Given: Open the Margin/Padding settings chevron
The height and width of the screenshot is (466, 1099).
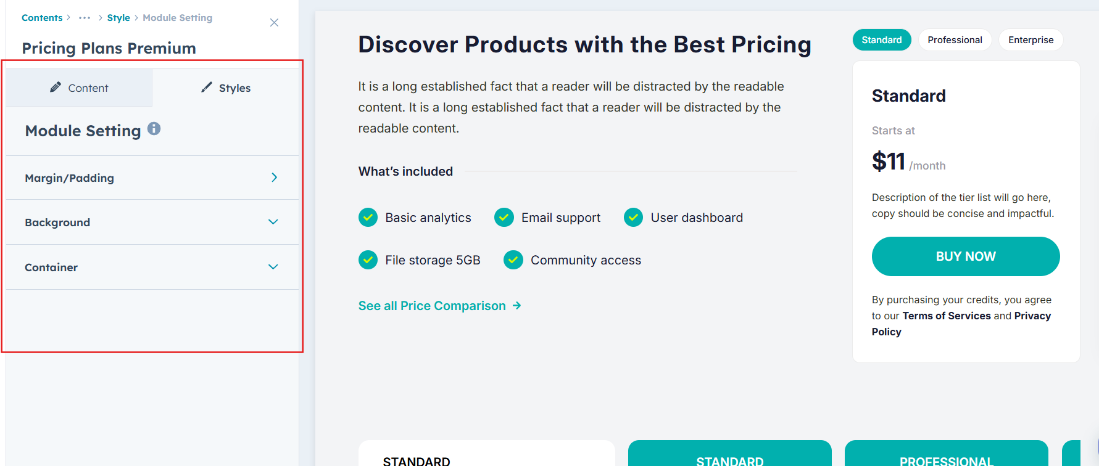Looking at the screenshot, I should pyautogui.click(x=274, y=178).
